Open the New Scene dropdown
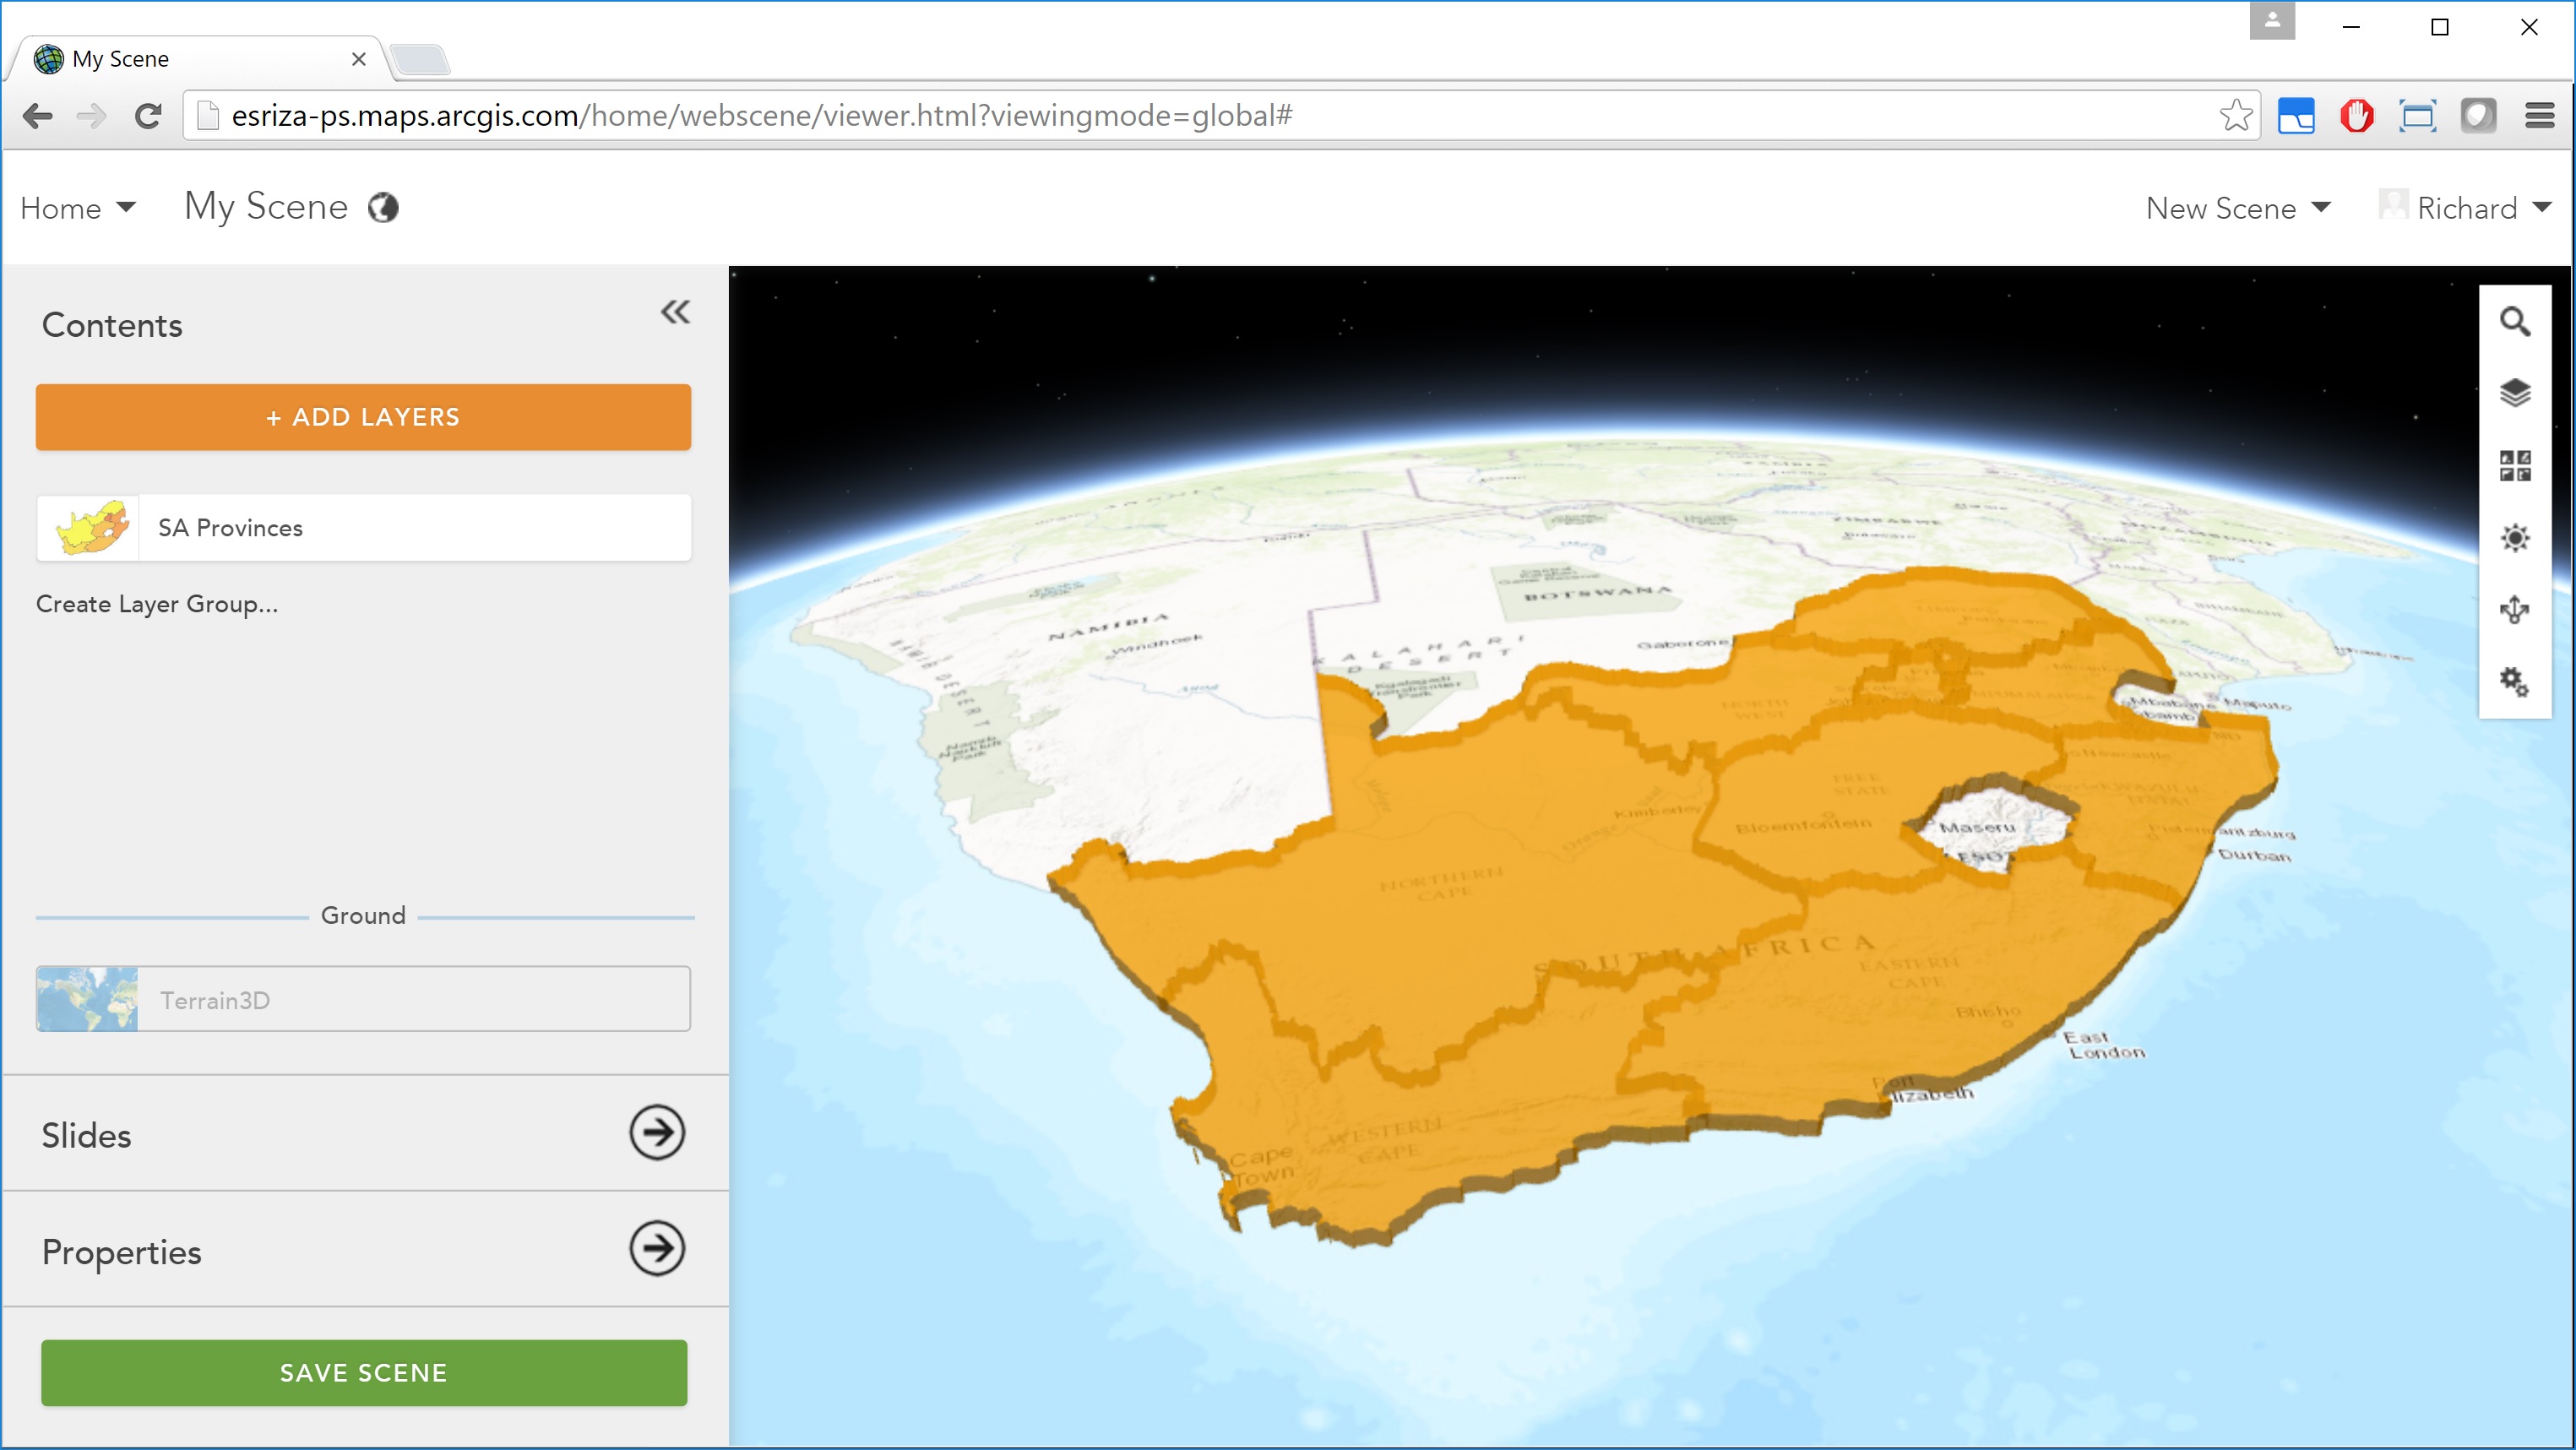 [x=2237, y=208]
